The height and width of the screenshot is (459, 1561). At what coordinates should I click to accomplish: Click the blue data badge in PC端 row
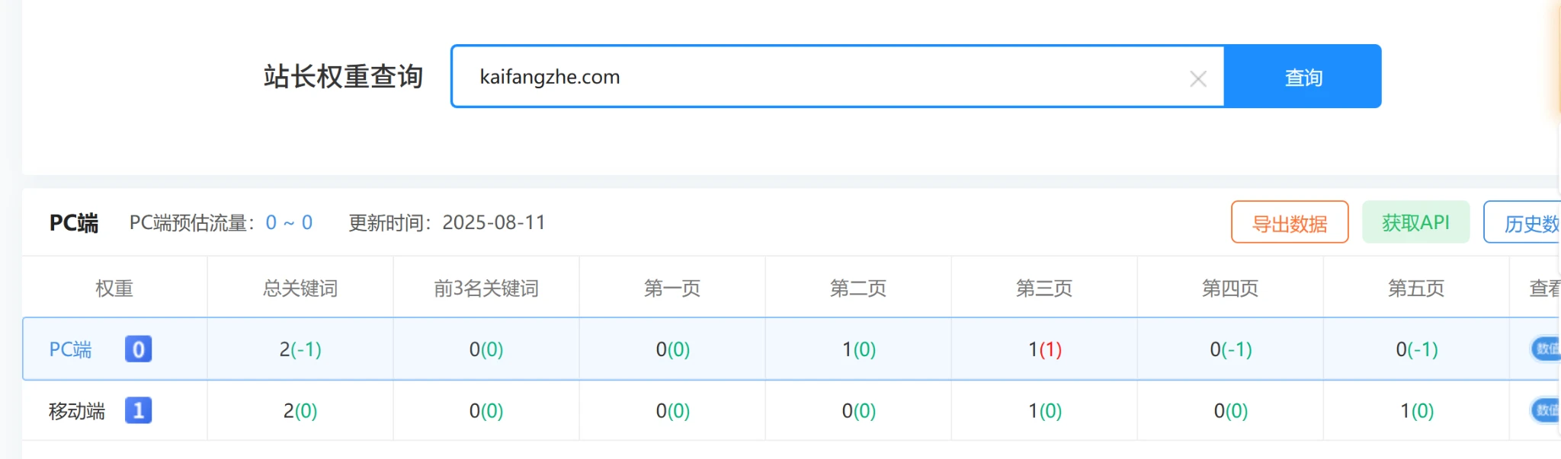[x=1545, y=349]
